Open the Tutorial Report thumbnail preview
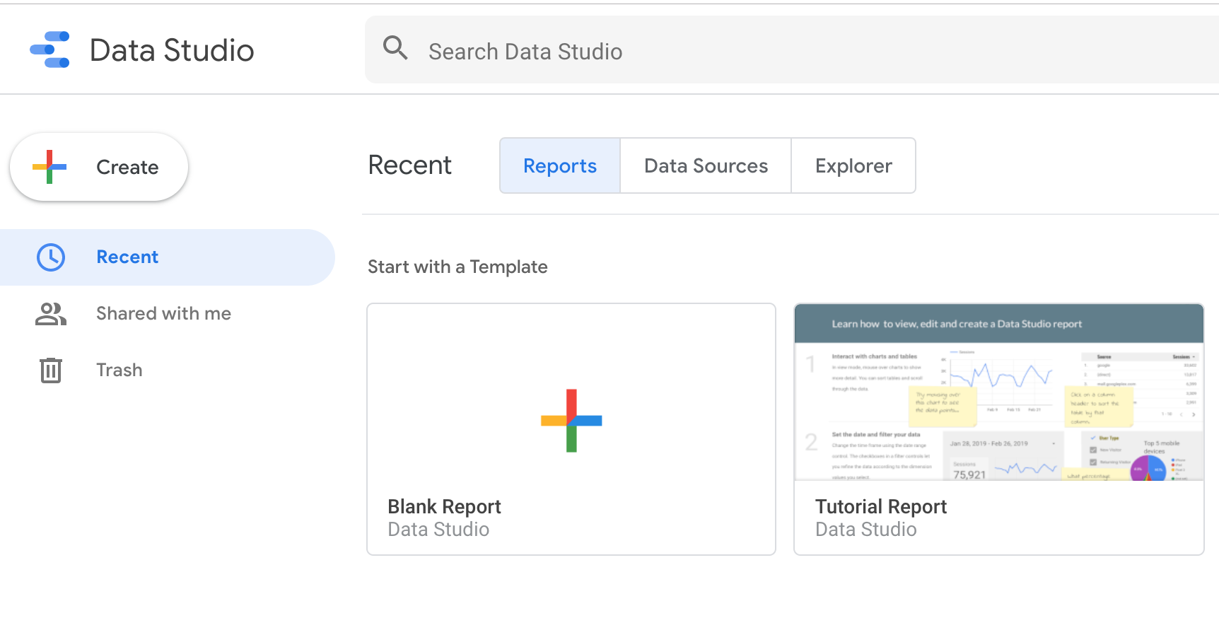 (x=999, y=392)
